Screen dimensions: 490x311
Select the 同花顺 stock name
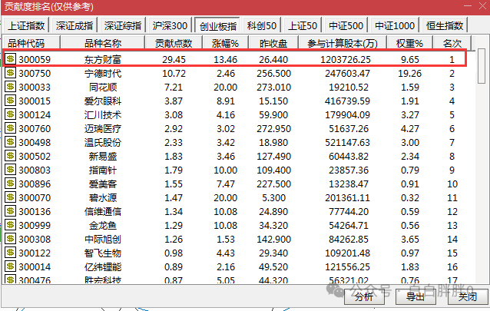[102, 88]
